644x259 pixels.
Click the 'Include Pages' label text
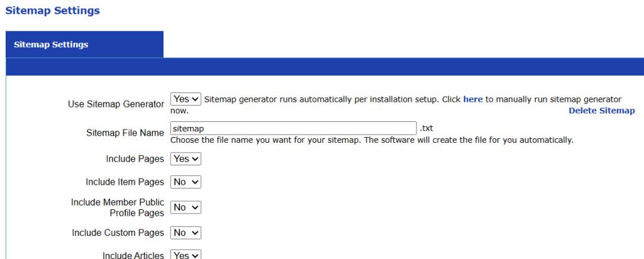pos(135,159)
